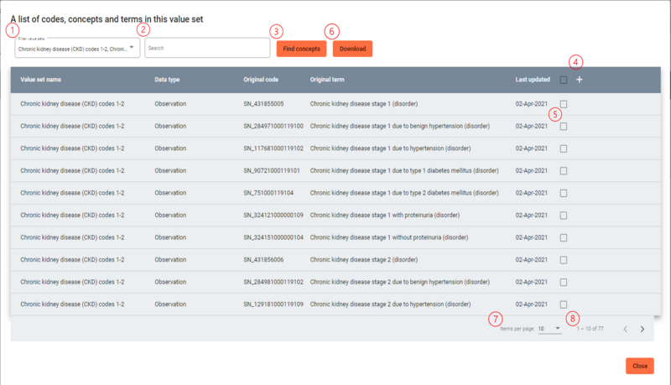
Task: Click code SN_431856006
Action: tap(263, 260)
